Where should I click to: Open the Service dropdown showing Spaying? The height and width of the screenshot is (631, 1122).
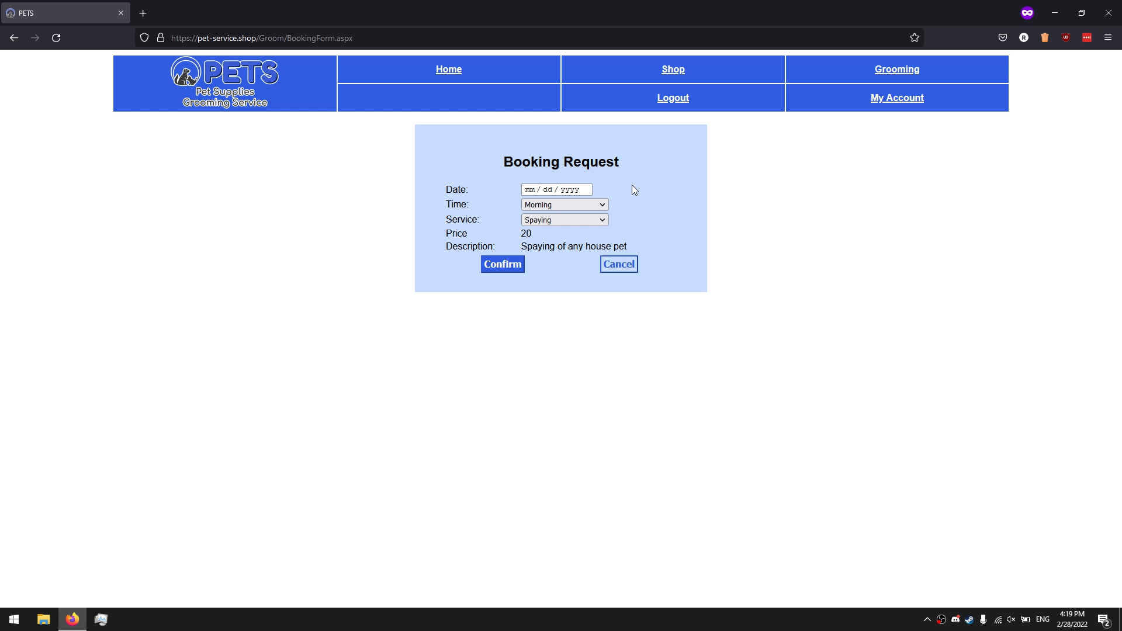tap(565, 220)
